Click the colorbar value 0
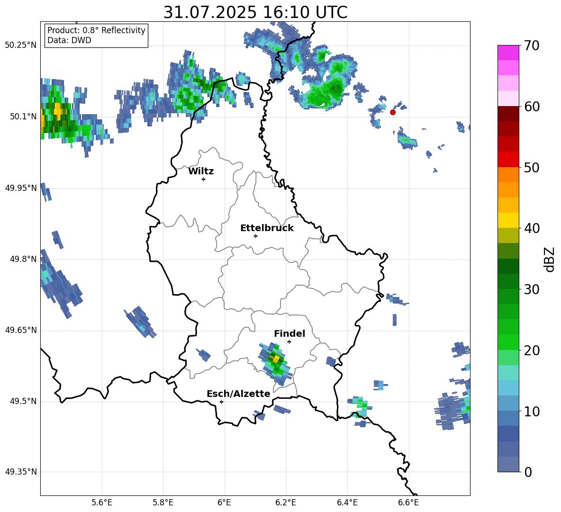561x512 pixels. tap(528, 472)
